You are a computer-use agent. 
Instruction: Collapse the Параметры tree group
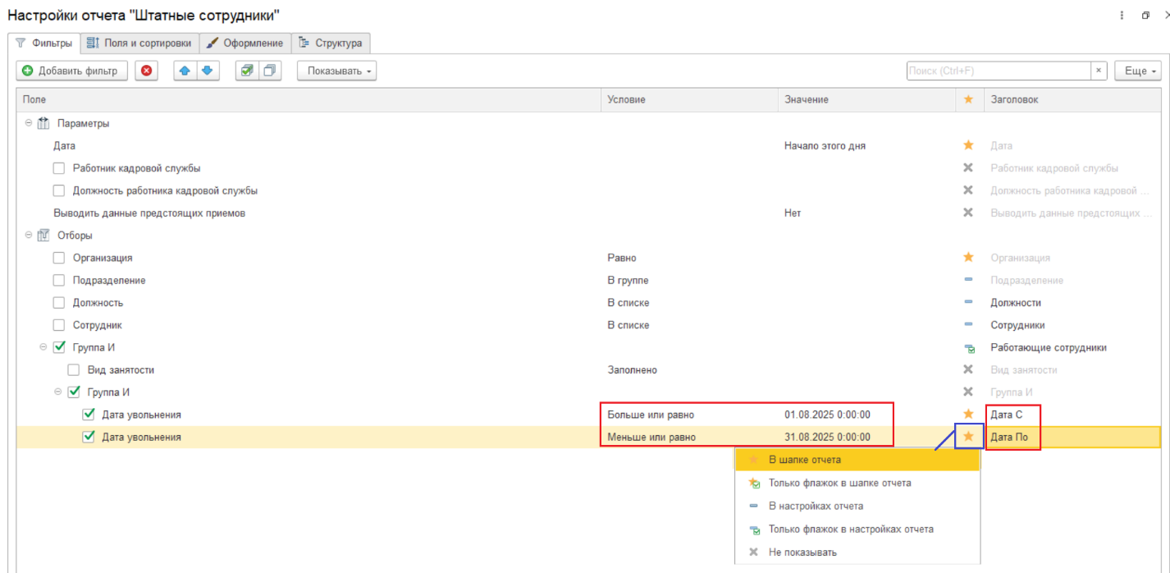(30, 123)
